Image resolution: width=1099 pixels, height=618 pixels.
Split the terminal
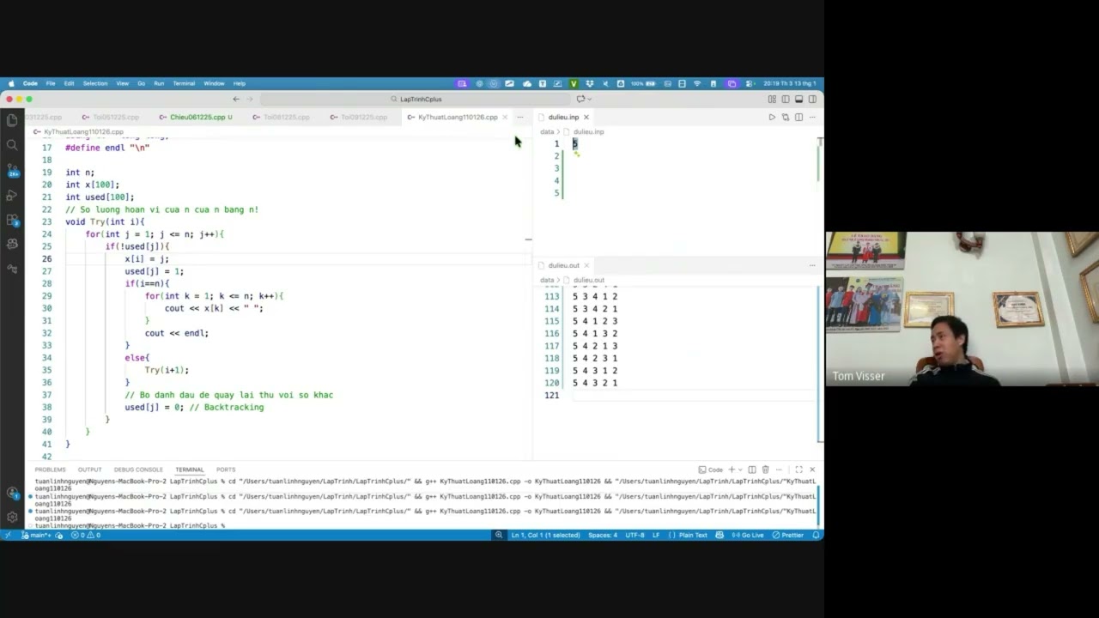[x=752, y=470]
